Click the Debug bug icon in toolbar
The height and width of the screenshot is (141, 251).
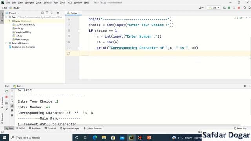[229, 8]
